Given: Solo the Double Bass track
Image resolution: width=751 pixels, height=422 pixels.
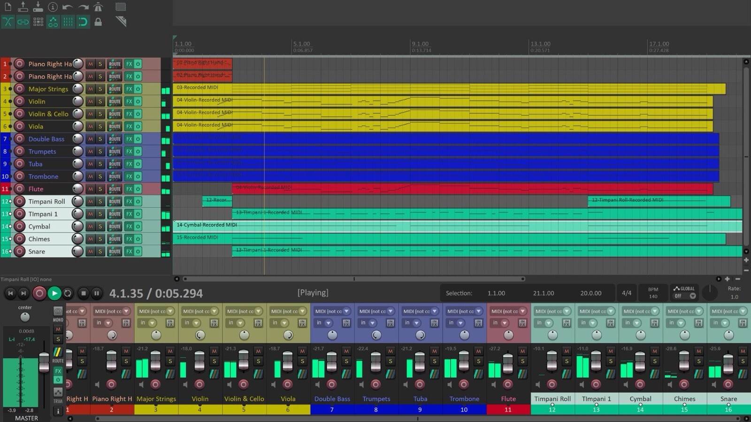Looking at the screenshot, I should [100, 139].
